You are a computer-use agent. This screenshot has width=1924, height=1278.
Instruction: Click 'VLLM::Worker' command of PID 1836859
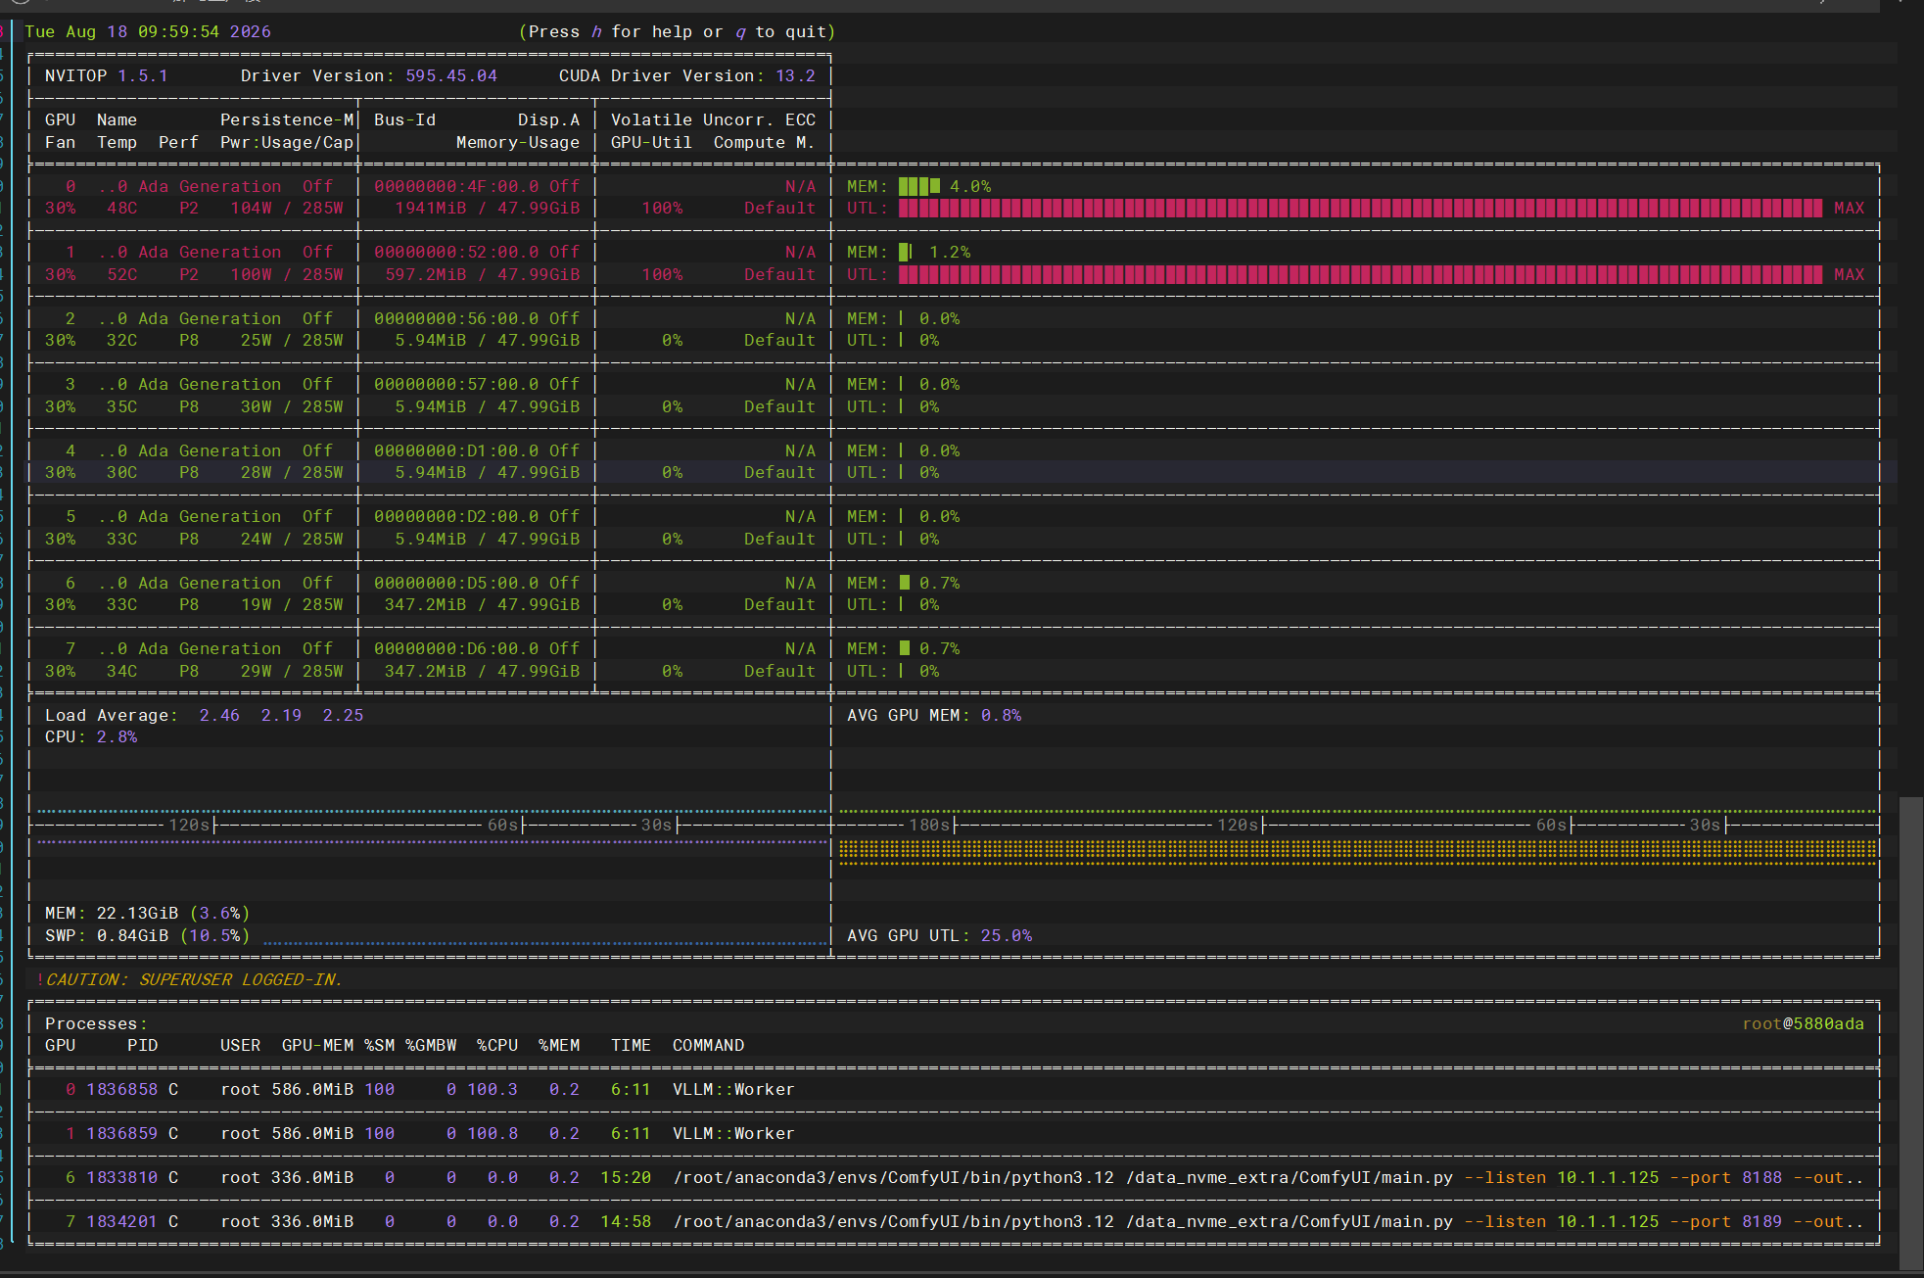pyautogui.click(x=734, y=1134)
